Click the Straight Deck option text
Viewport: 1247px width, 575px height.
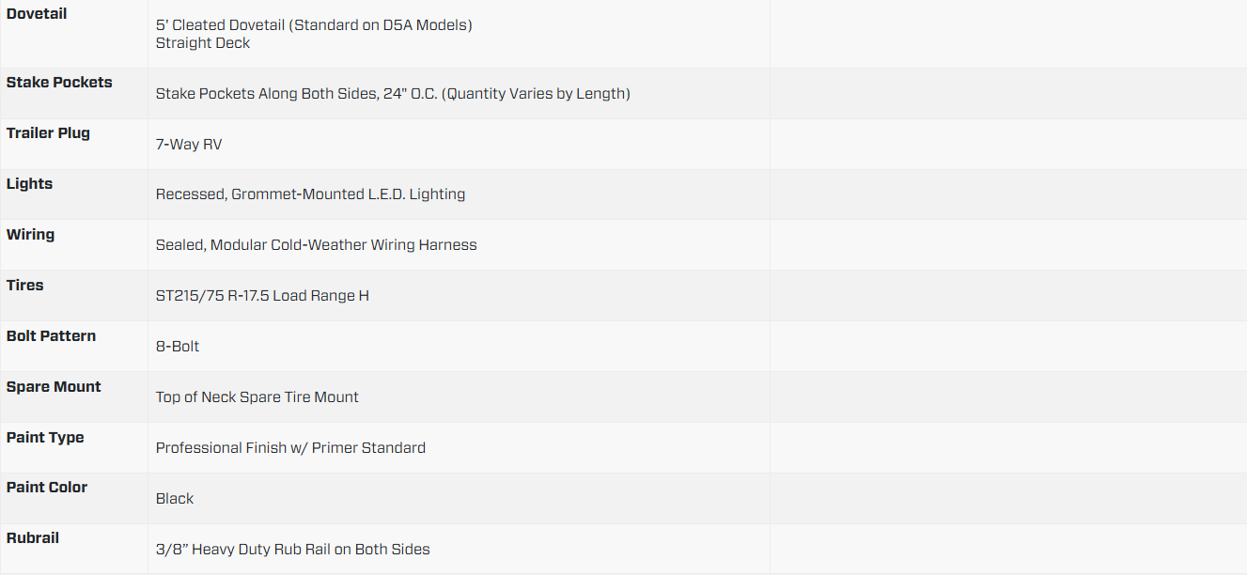tap(203, 43)
